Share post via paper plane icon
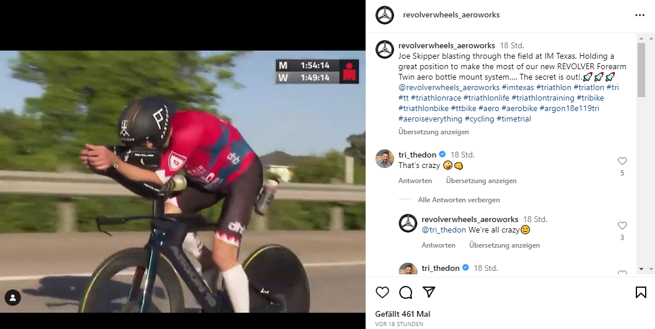Screen dimensions: 655x329 [429, 292]
